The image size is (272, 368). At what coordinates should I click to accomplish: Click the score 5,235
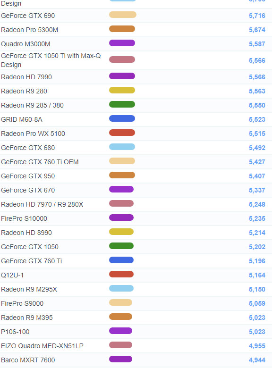coord(257,218)
